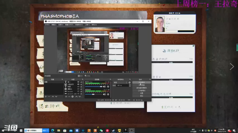The image size is (238, 133).
Task: Open the Profile (配置文件) menu
Action: [x=69, y=25]
